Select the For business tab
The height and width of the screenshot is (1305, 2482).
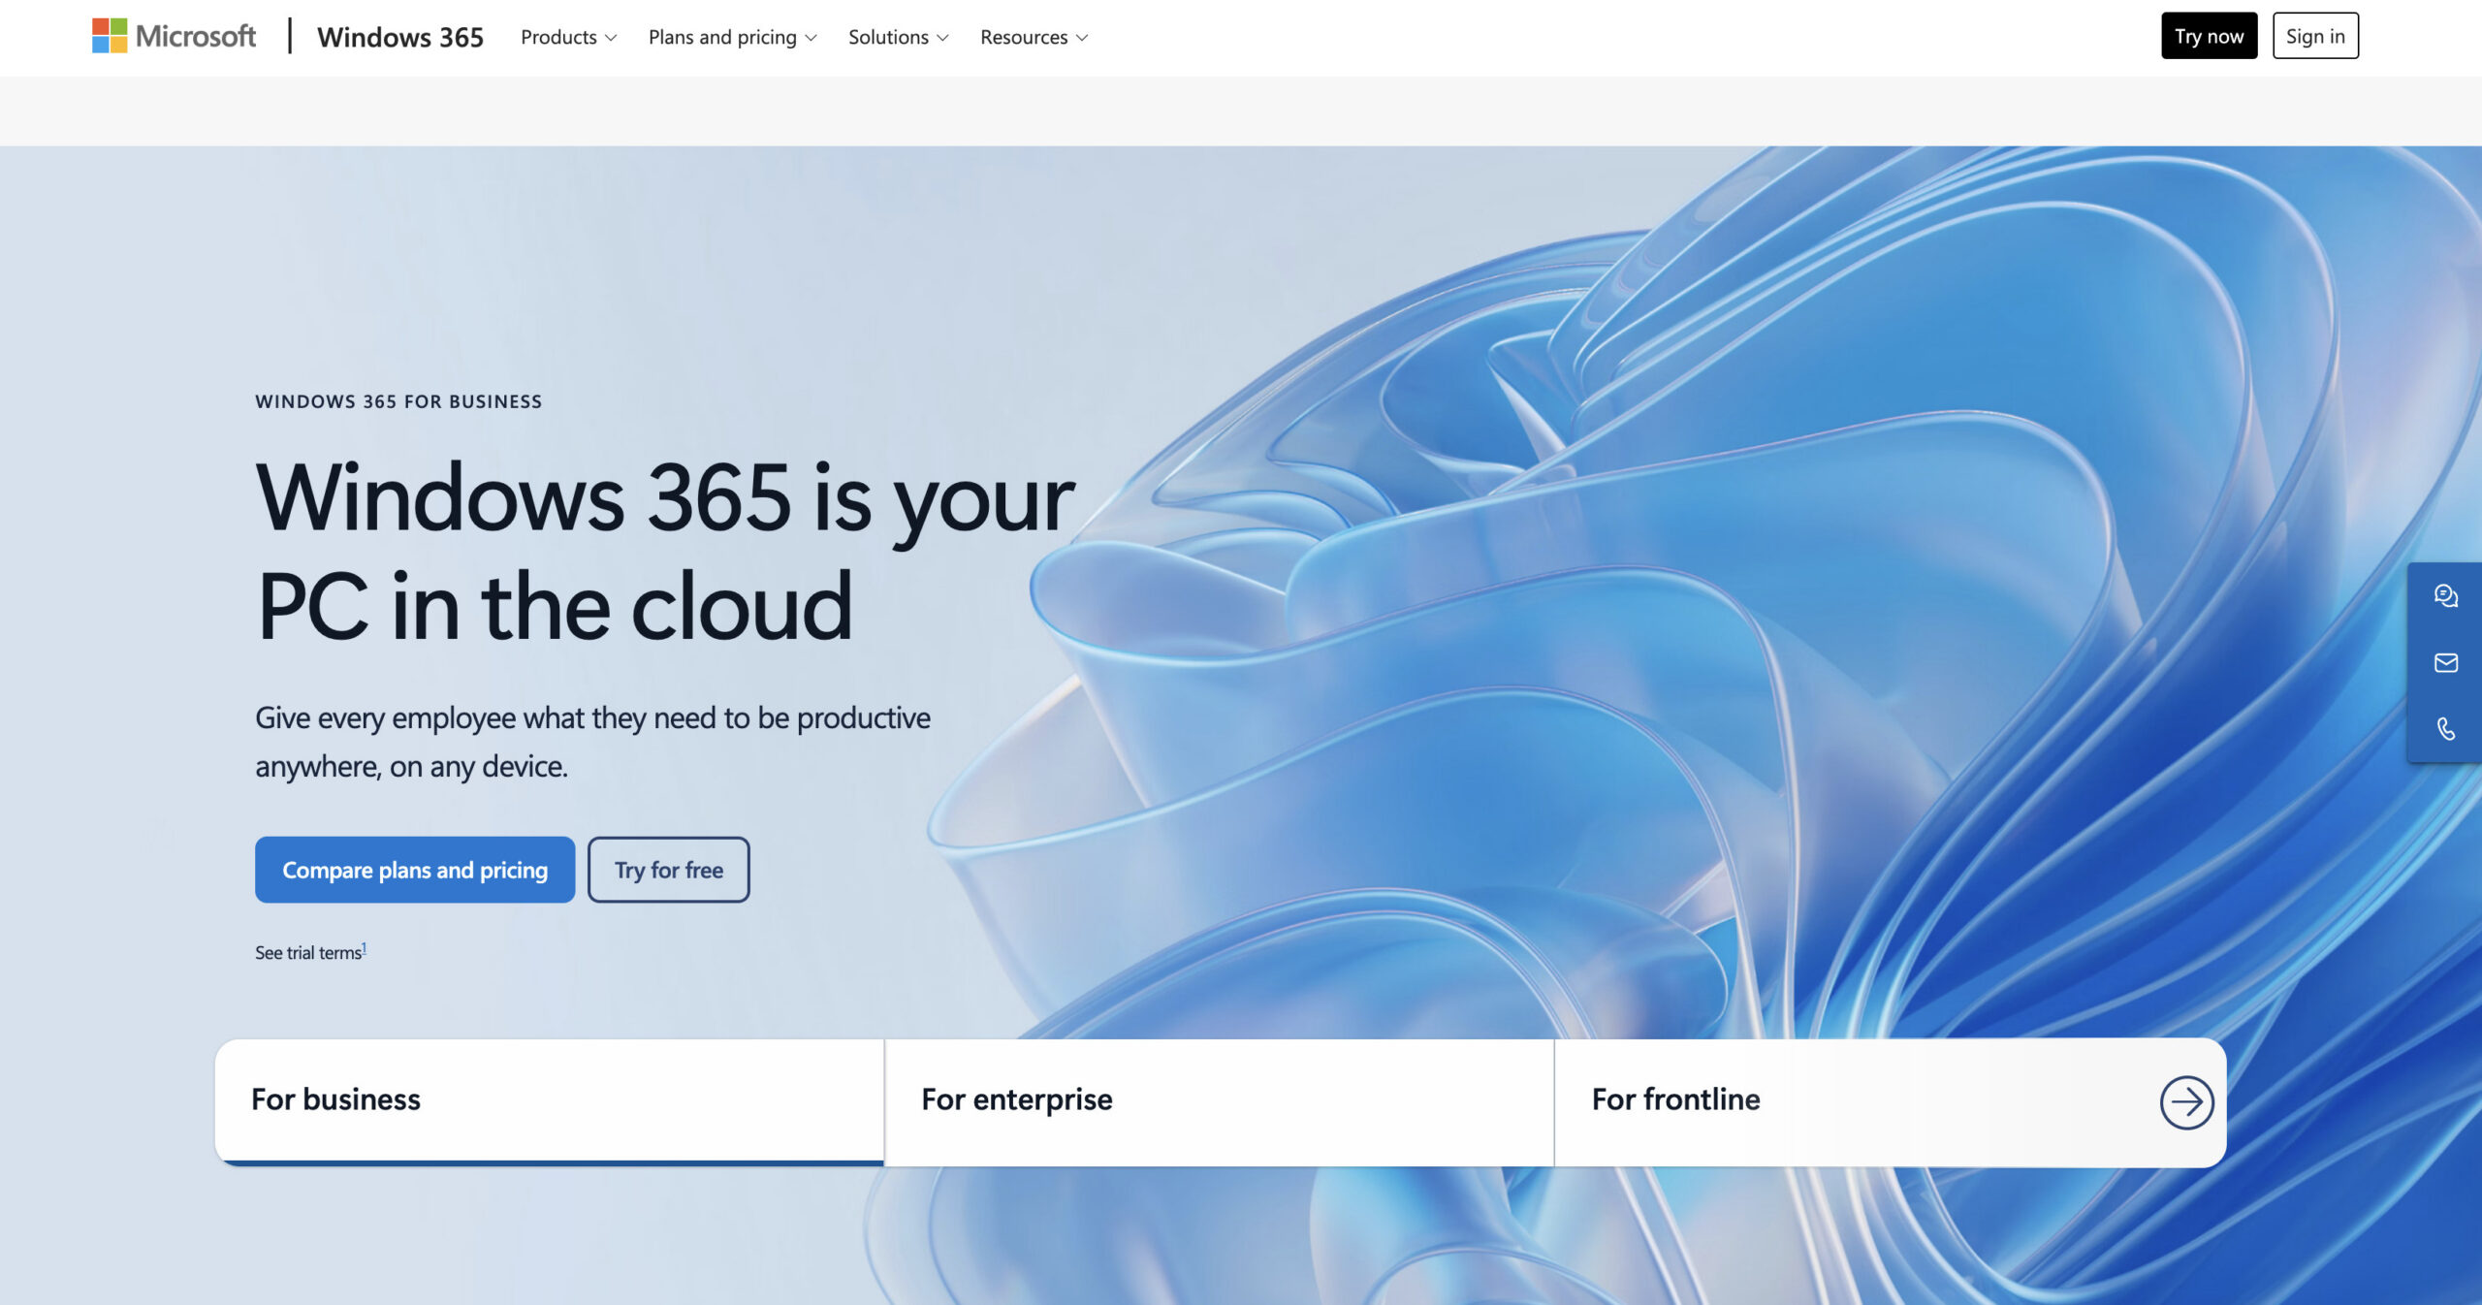pos(550,1101)
